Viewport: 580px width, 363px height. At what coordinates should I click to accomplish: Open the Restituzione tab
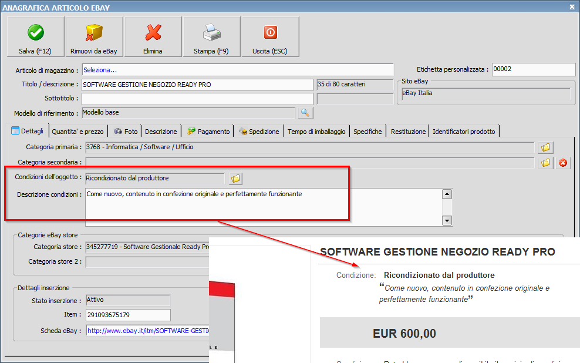pyautogui.click(x=408, y=132)
